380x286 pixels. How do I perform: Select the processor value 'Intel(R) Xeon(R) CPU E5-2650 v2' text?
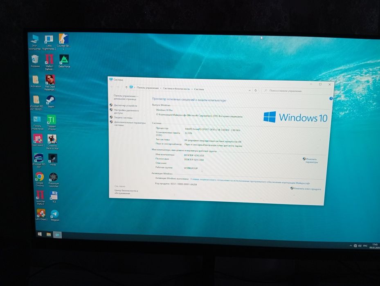212,130
